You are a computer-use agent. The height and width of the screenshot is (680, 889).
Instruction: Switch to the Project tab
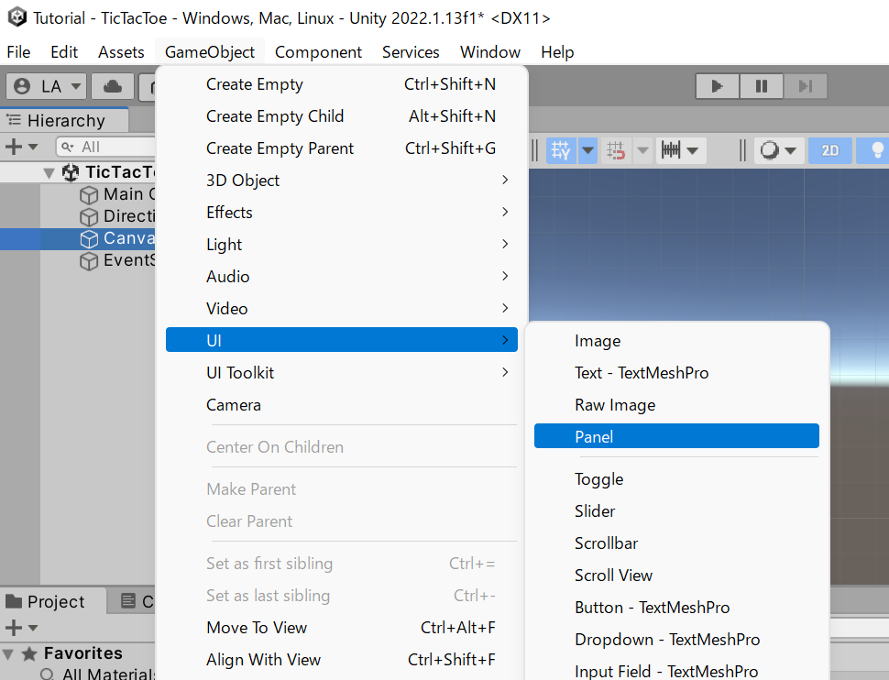[x=46, y=602]
